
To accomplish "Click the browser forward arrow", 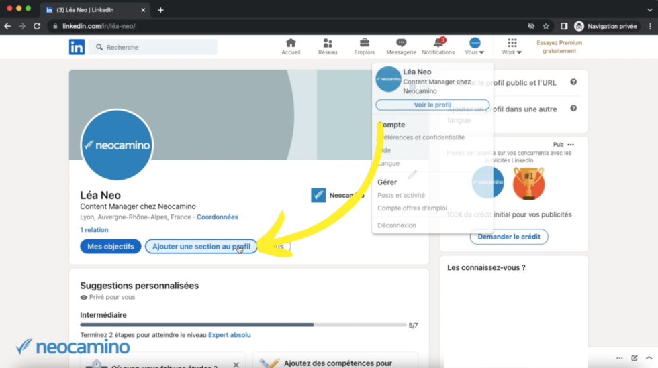I will pyautogui.click(x=22, y=26).
